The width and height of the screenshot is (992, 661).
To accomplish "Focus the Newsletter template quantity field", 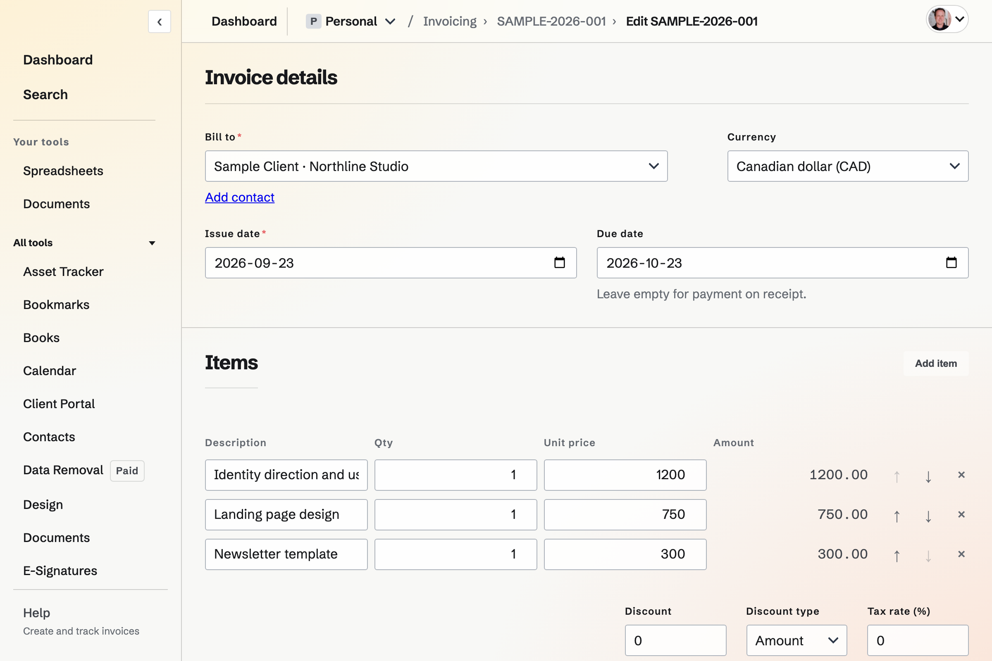I will [455, 554].
